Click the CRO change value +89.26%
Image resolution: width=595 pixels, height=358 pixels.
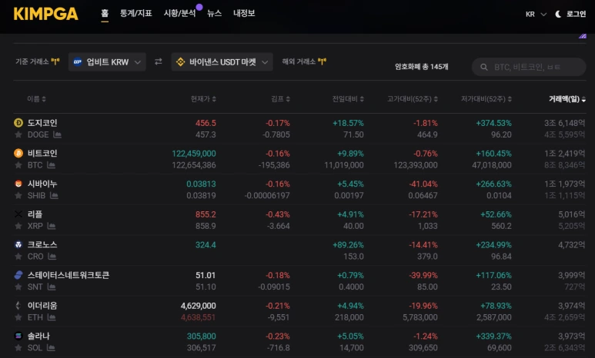[x=348, y=245]
